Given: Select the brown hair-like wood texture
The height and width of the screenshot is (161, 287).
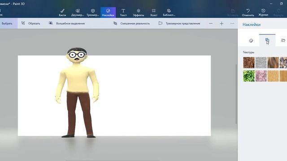Looking at the screenshot, I should (273, 63).
